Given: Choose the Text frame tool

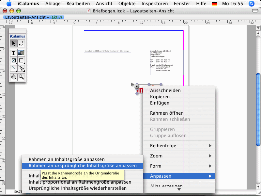Looking at the screenshot, I should coord(13,53).
